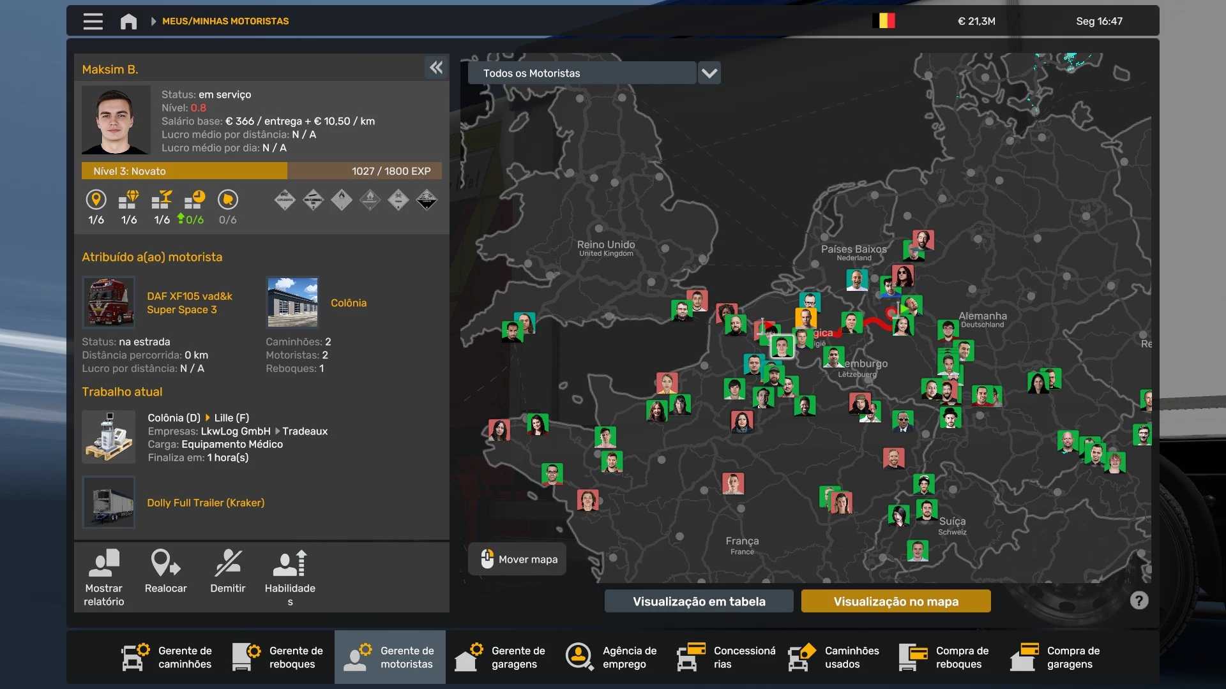Collapse the Maksim B. driver panel
Viewport: 1226px width, 689px height.
(x=436, y=68)
